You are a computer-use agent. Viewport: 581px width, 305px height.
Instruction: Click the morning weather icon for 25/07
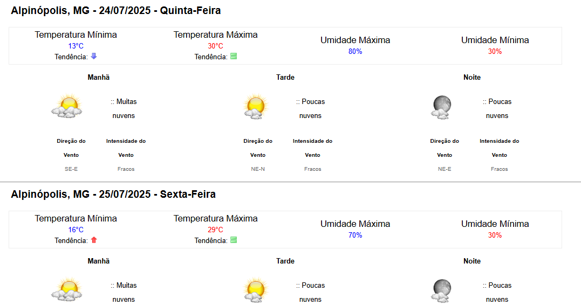(x=67, y=290)
